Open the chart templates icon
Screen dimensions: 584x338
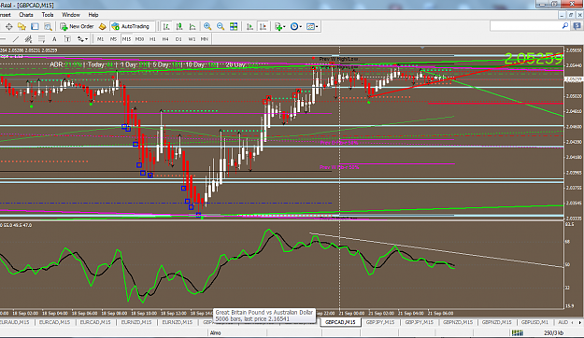pyautogui.click(x=310, y=26)
